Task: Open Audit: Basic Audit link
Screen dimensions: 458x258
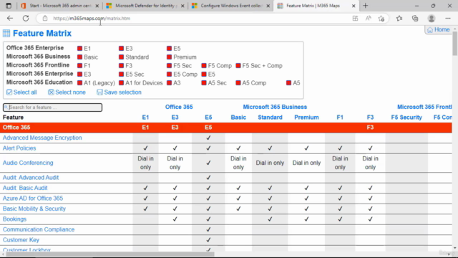Action: [25, 188]
